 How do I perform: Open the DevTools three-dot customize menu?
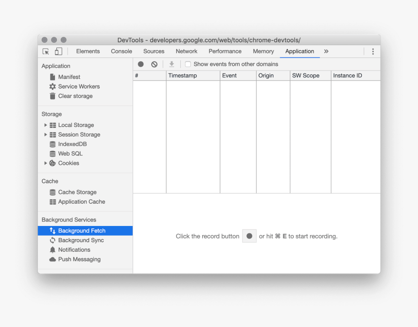pyautogui.click(x=373, y=51)
